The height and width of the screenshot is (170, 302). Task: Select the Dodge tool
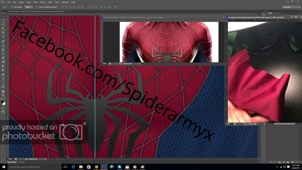(x=3, y=70)
